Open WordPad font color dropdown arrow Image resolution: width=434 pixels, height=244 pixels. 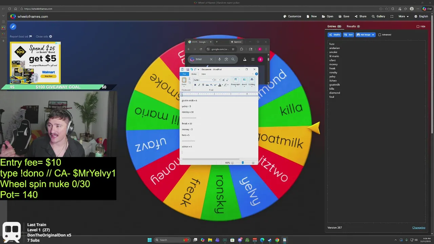[x=222, y=85]
